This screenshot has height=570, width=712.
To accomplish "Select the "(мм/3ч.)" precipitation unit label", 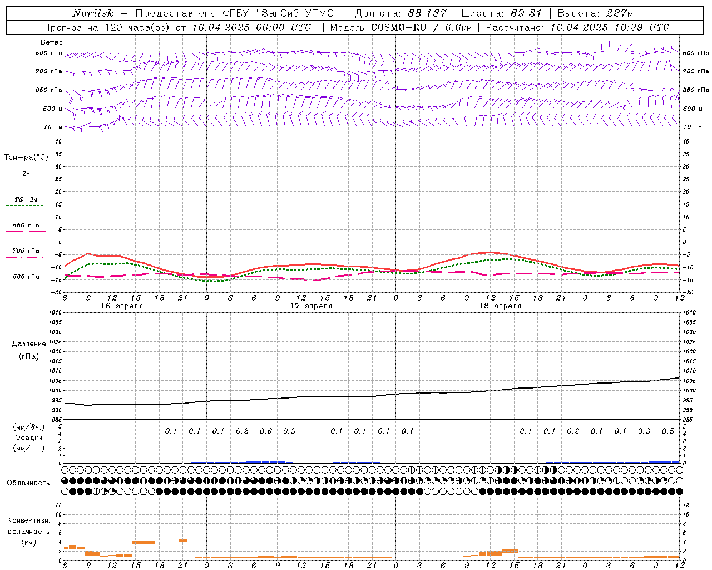I will point(29,427).
